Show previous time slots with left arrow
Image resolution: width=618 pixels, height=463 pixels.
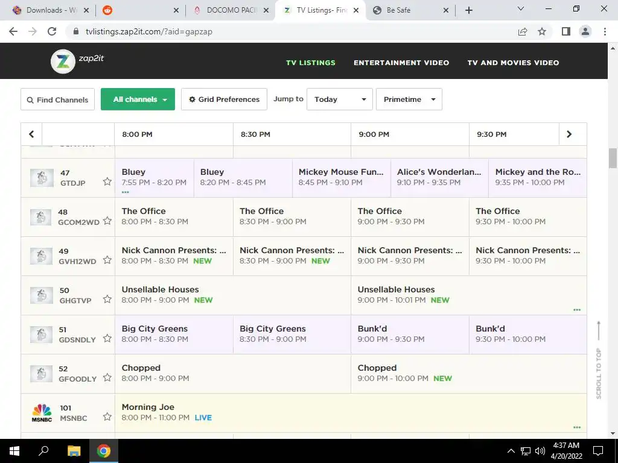coord(31,134)
